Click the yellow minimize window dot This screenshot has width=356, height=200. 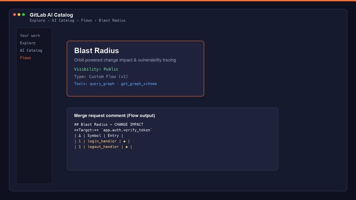coord(19,15)
